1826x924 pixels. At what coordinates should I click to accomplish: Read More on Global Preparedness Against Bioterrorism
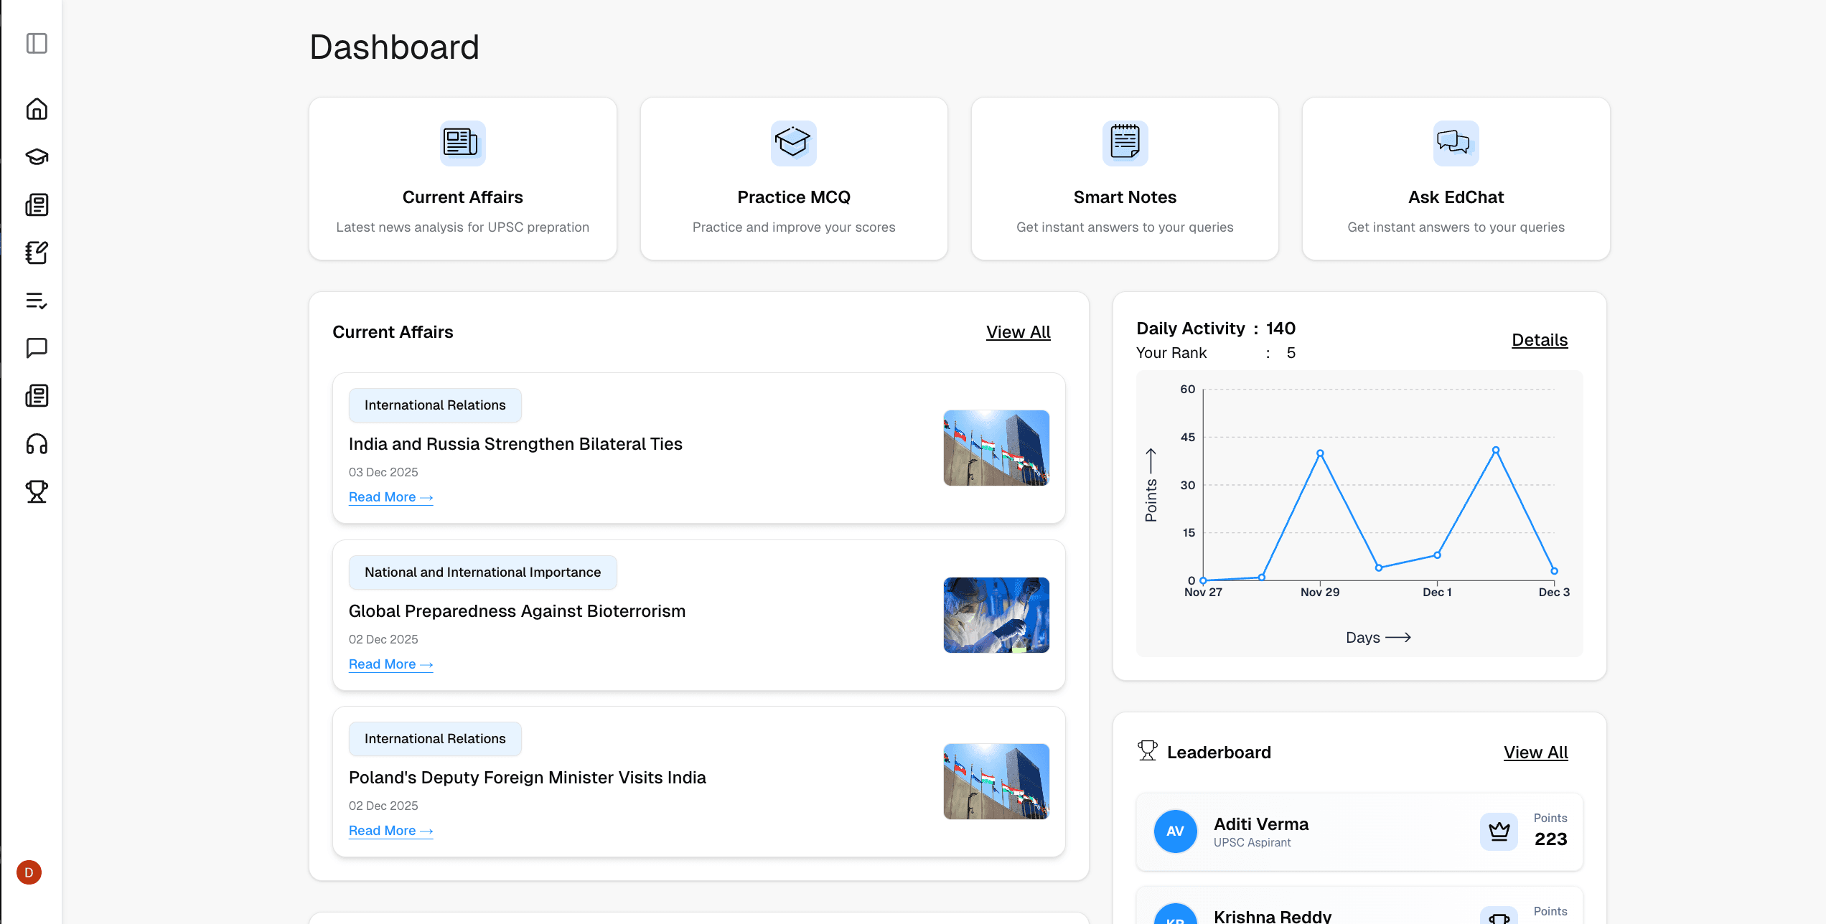pyautogui.click(x=390, y=664)
